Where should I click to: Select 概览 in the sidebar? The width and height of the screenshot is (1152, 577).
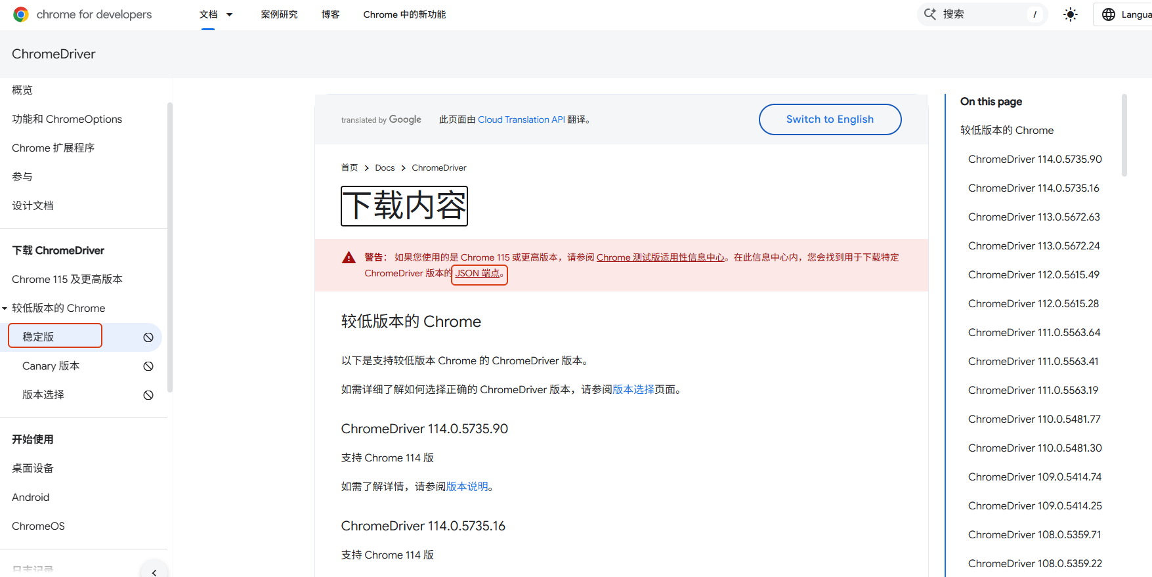22,90
